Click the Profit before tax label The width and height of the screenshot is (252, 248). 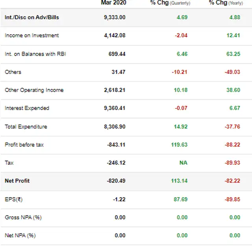[x=24, y=145]
